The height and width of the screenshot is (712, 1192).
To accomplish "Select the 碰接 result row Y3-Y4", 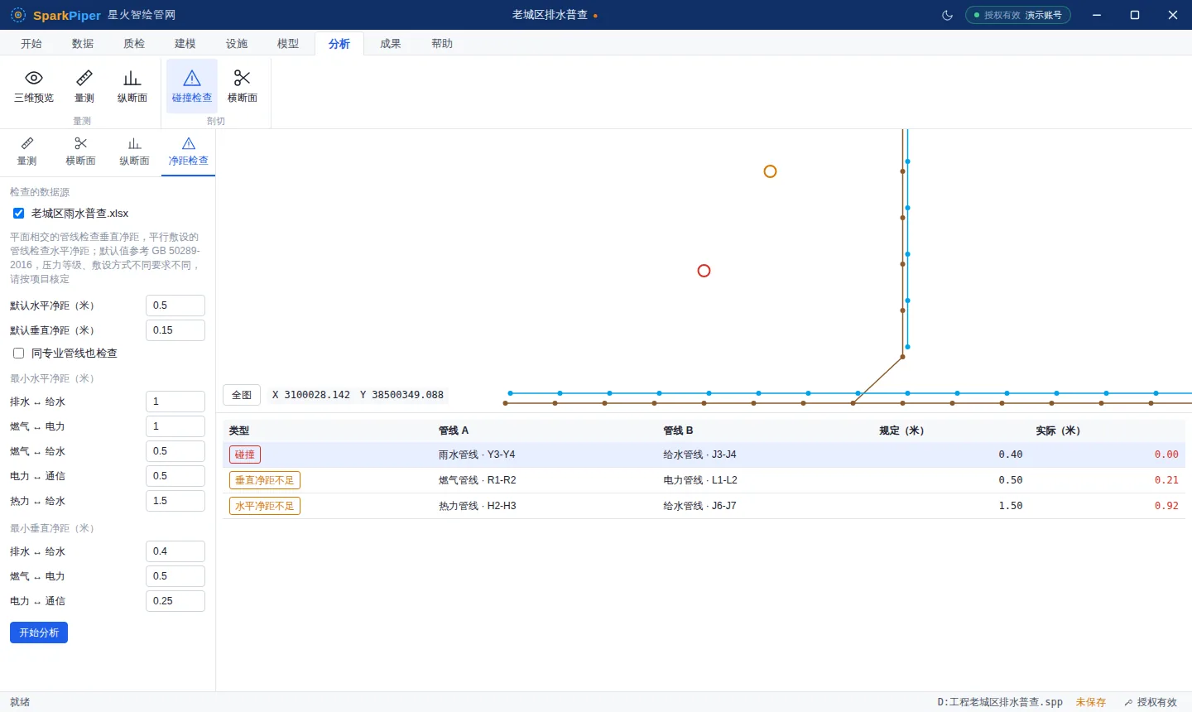I will pyautogui.click(x=704, y=455).
